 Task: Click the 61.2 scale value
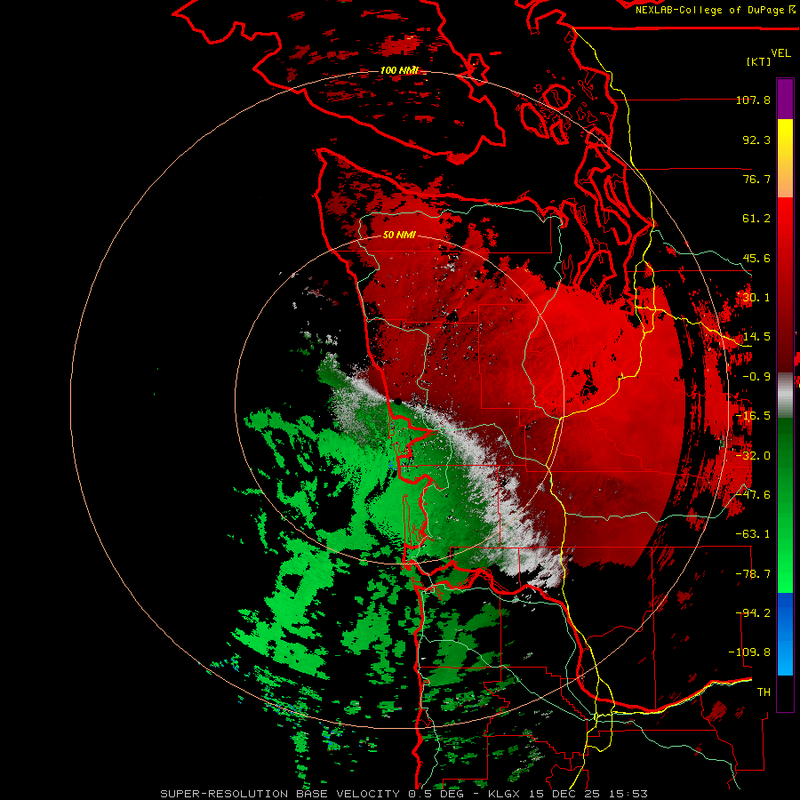[756, 219]
